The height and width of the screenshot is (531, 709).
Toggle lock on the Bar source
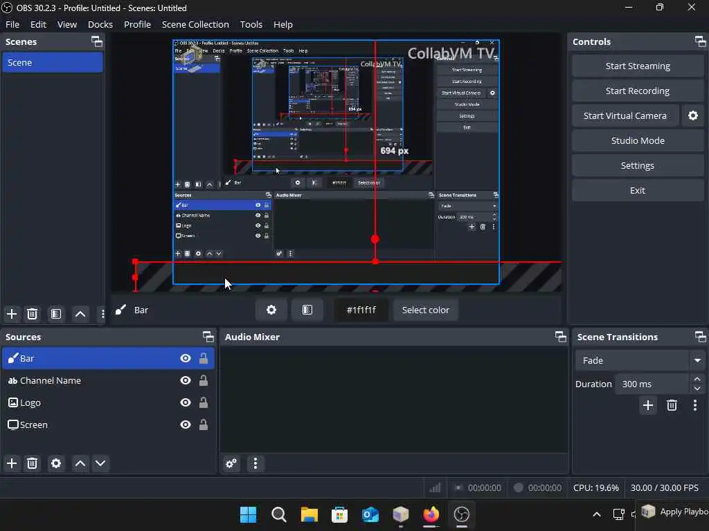(x=204, y=358)
